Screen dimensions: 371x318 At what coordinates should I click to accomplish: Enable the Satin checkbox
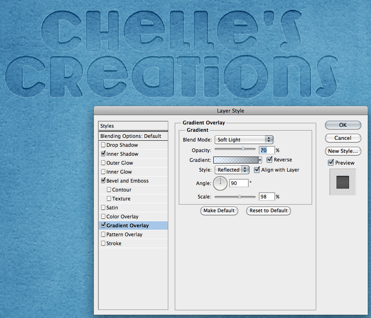103,207
